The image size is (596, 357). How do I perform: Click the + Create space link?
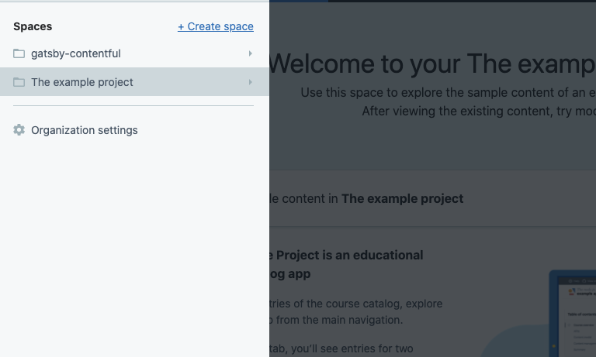(216, 26)
